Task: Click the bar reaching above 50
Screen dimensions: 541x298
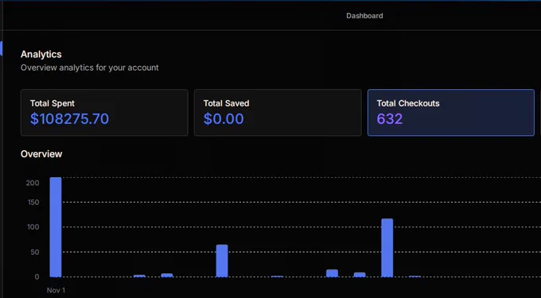Action: point(222,261)
